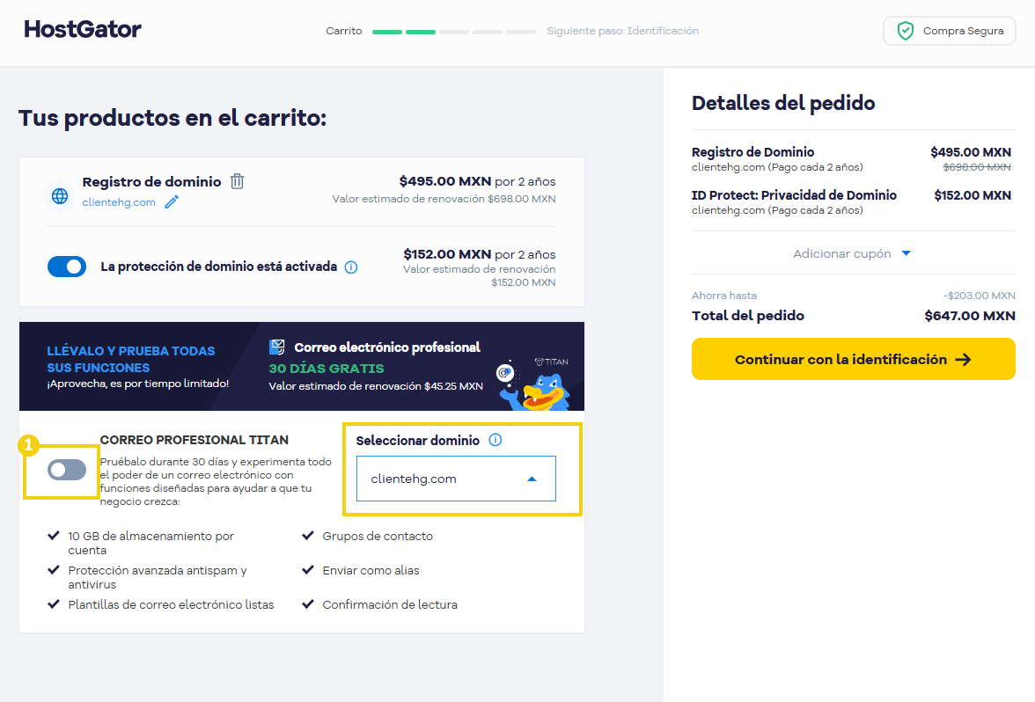Delete the domain registration with trash icon
This screenshot has height=702, width=1035.
[237, 181]
